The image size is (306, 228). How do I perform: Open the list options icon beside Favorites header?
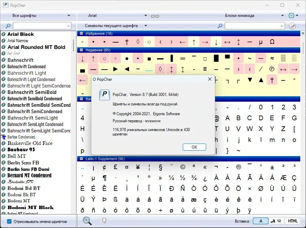tap(303, 33)
